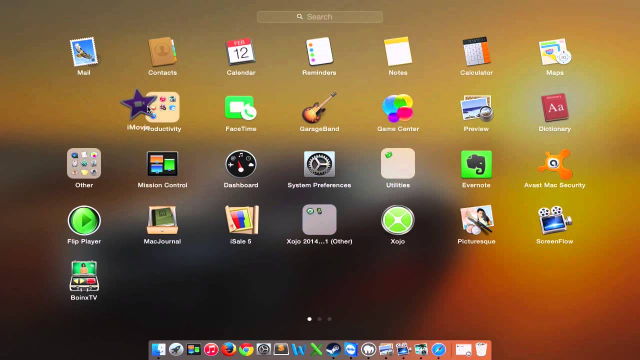Open the BoinxTV app
Viewport: 640px width, 360px height.
(84, 276)
